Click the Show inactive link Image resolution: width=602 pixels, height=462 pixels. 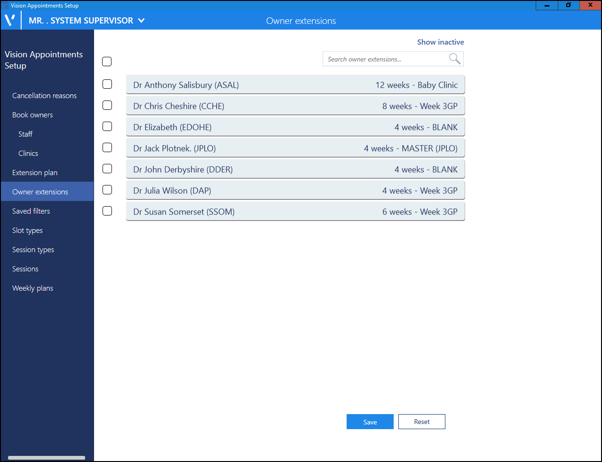[440, 42]
